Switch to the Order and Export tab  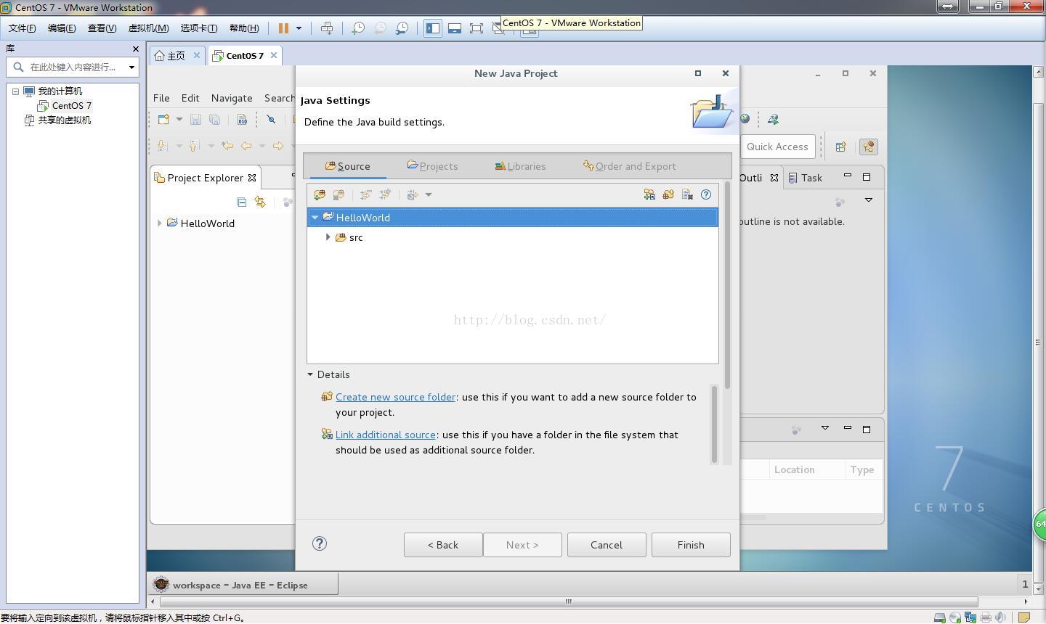tap(630, 166)
